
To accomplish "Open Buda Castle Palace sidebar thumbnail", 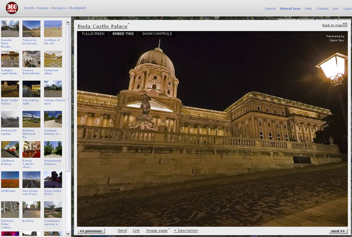I will click(10, 89).
